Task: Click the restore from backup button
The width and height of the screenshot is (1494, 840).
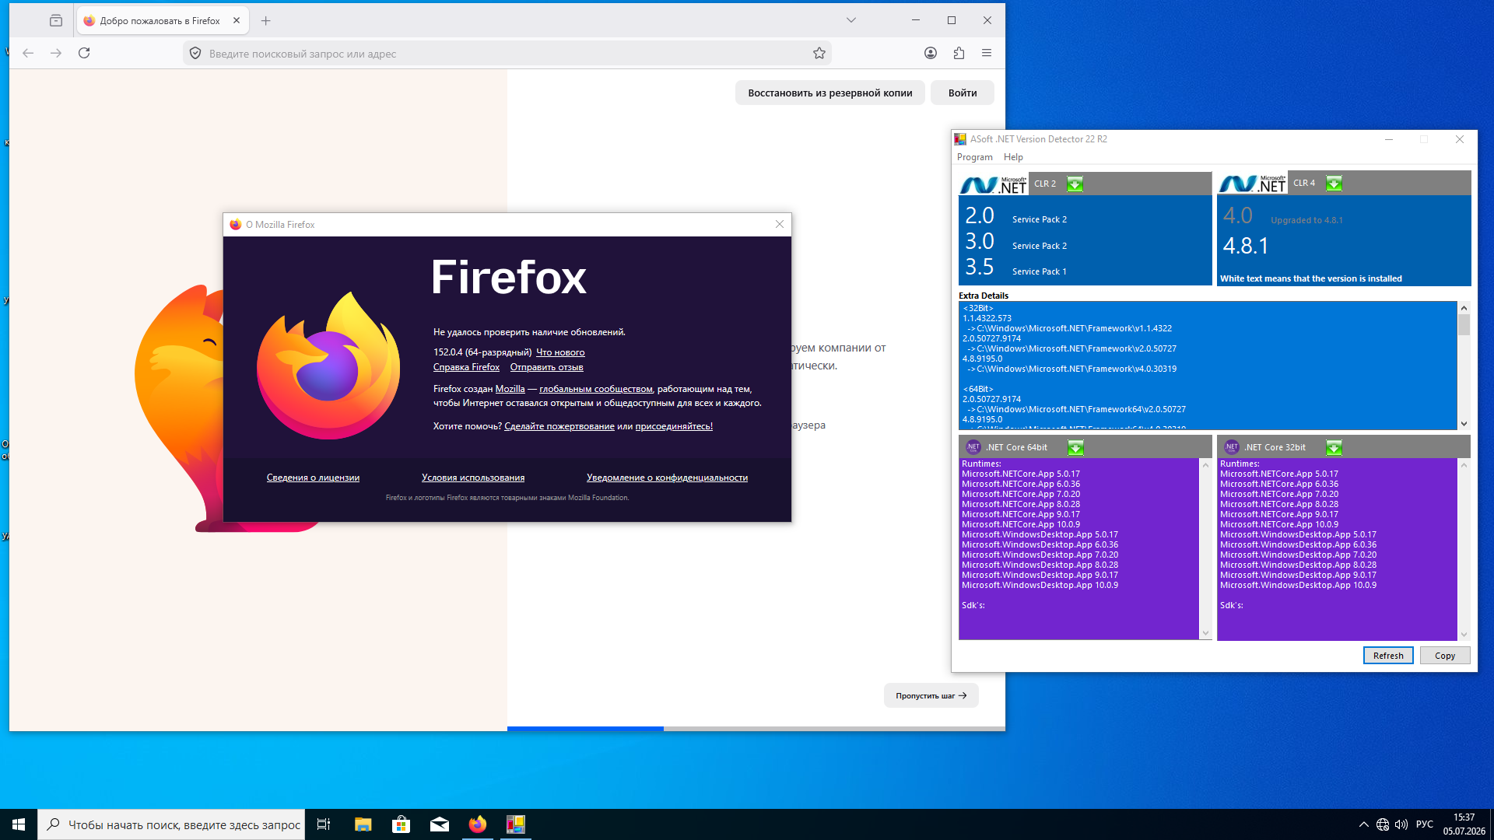Action: (x=829, y=93)
